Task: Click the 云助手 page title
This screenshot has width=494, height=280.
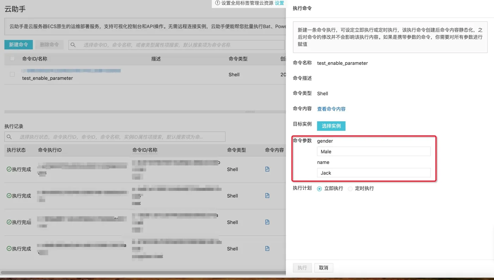Action: (x=15, y=9)
